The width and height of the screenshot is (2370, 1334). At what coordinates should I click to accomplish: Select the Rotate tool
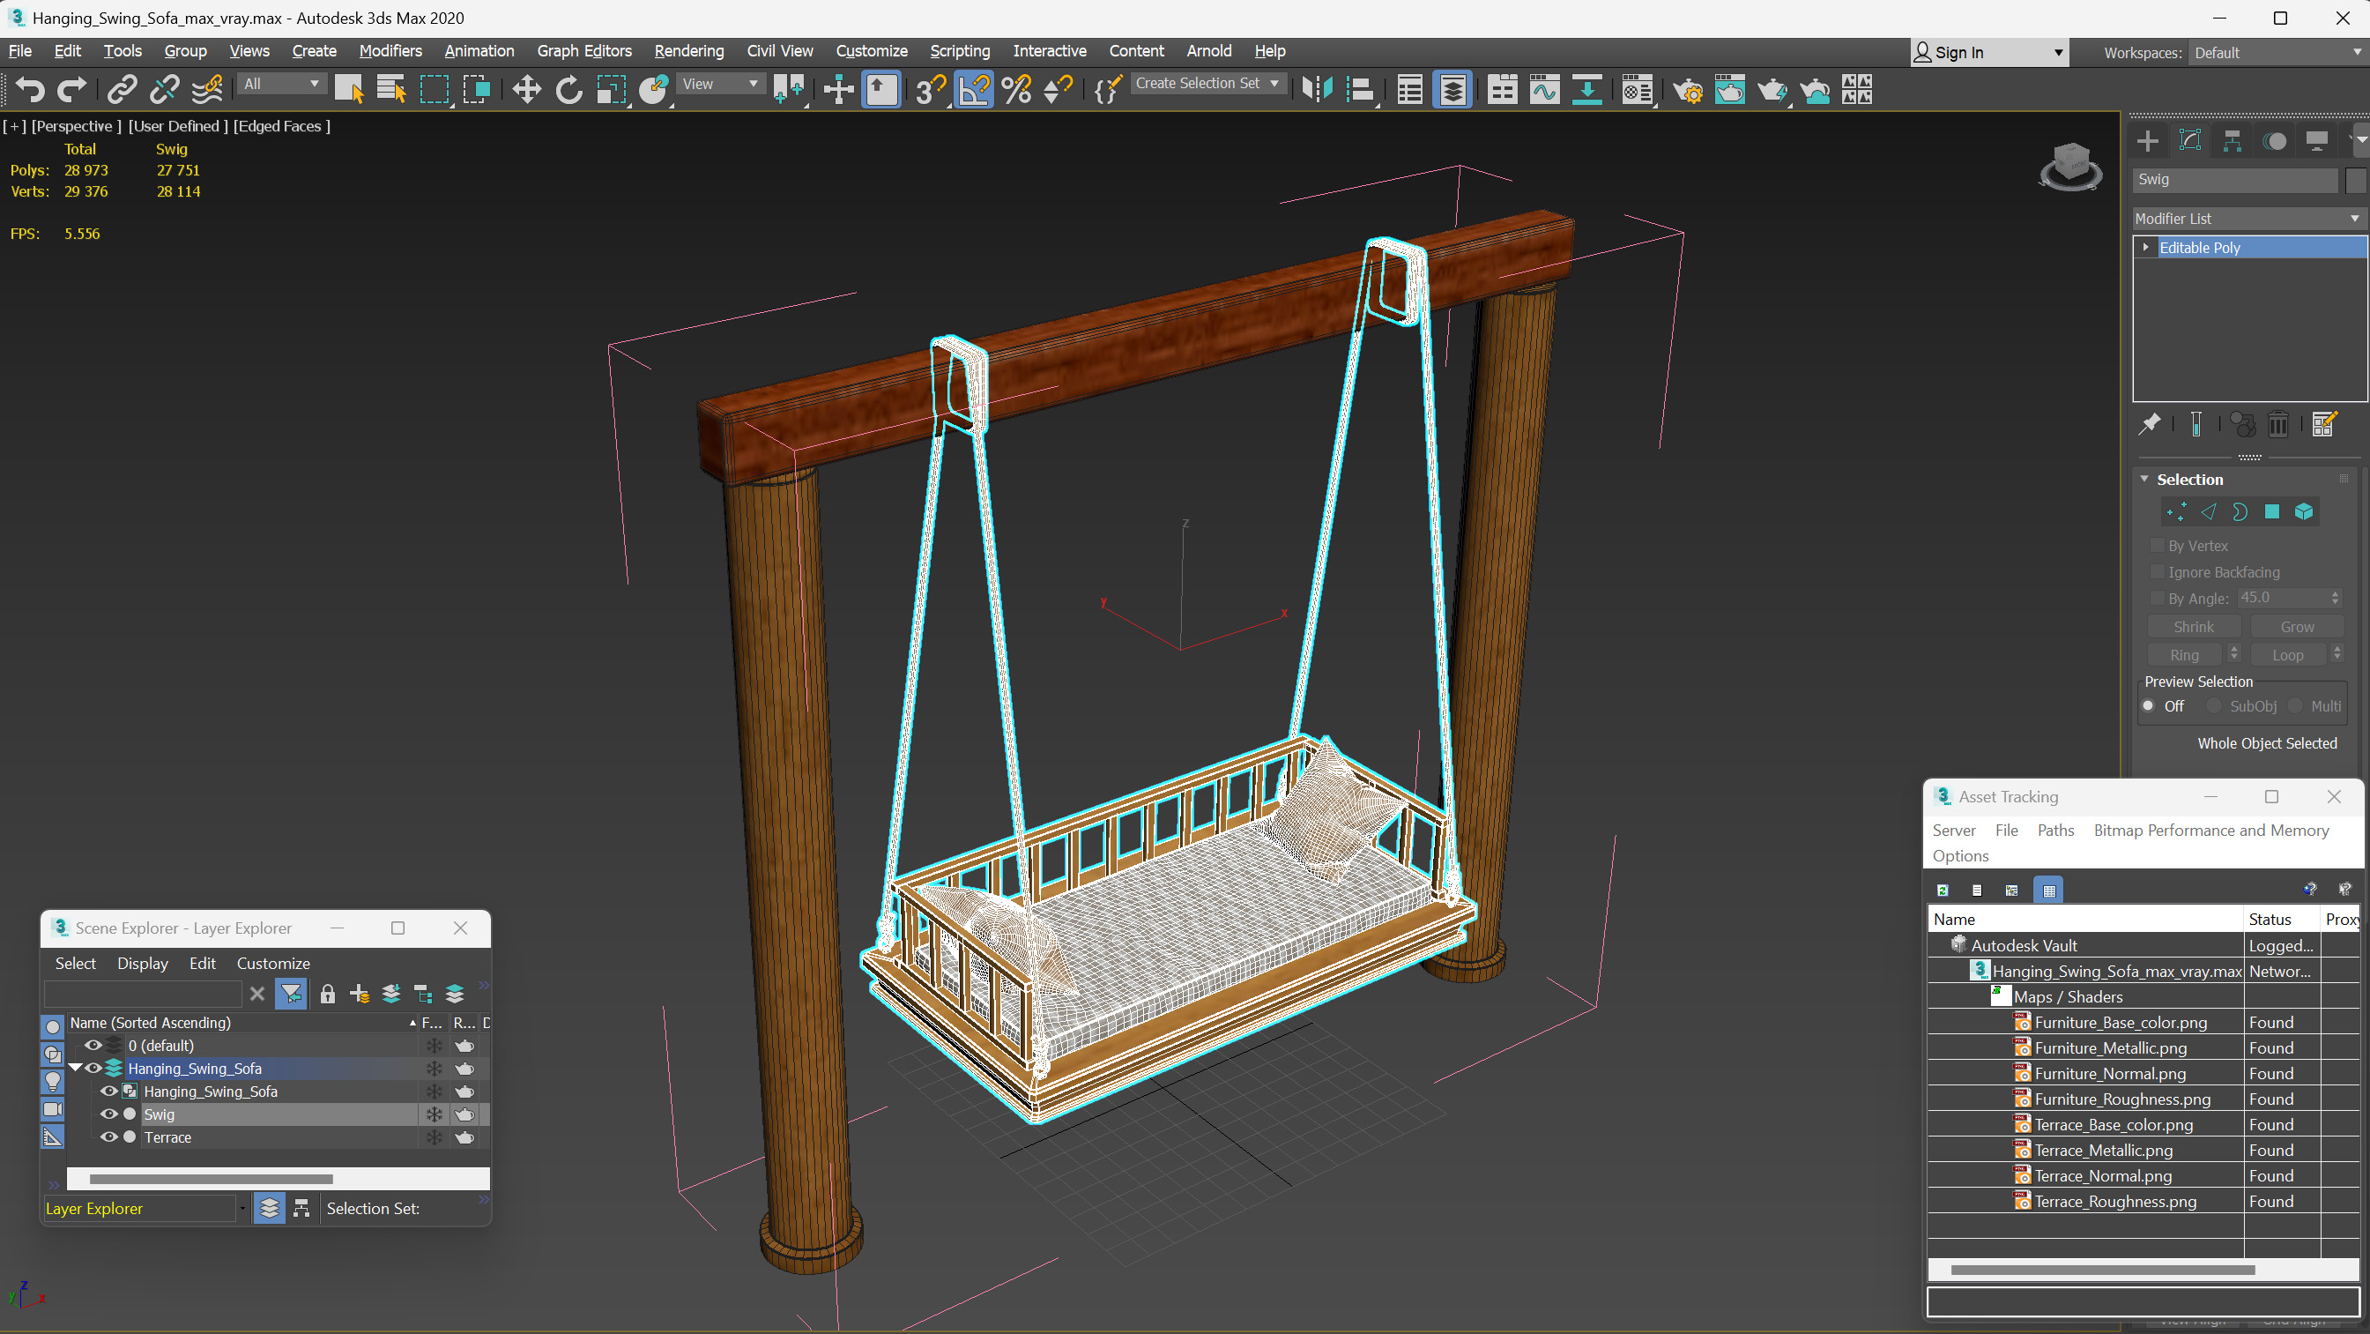(x=568, y=89)
